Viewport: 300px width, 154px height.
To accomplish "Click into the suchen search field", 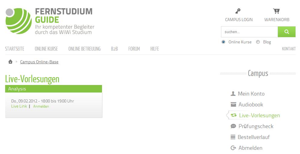I will pyautogui.click(x=249, y=32).
